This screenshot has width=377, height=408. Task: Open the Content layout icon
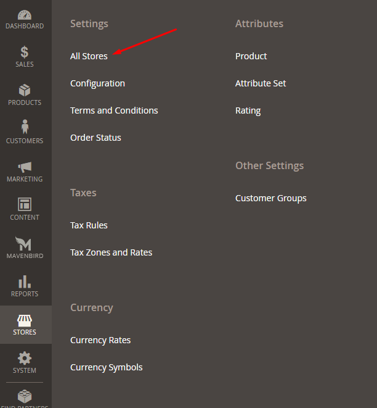click(25, 204)
